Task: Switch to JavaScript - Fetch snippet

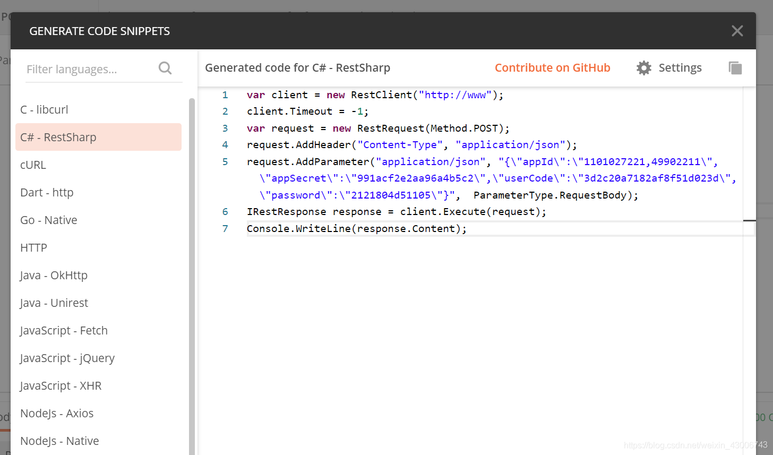Action: point(64,331)
